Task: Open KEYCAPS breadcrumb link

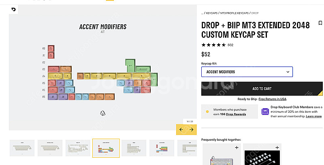Action: point(211,13)
